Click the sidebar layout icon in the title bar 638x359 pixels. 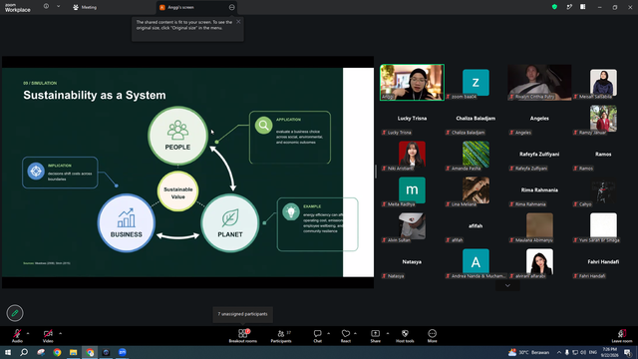point(582,7)
